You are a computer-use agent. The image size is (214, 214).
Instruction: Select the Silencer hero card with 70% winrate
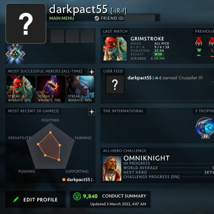tap(51, 89)
